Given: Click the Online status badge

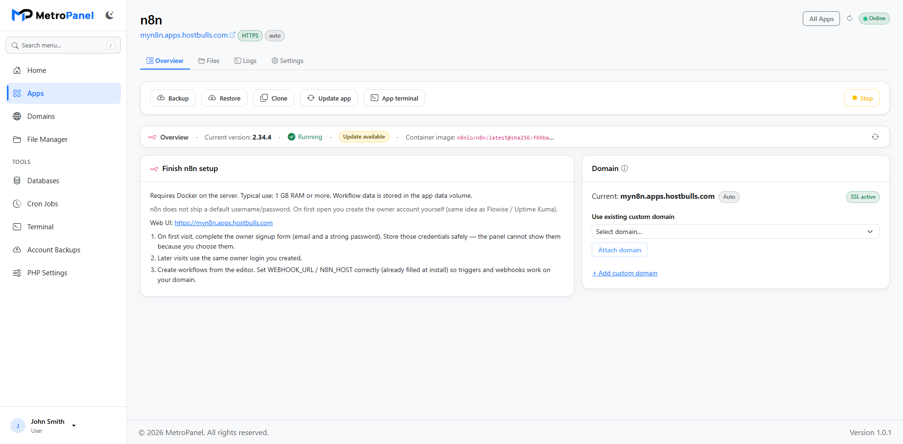Looking at the screenshot, I should [x=874, y=18].
